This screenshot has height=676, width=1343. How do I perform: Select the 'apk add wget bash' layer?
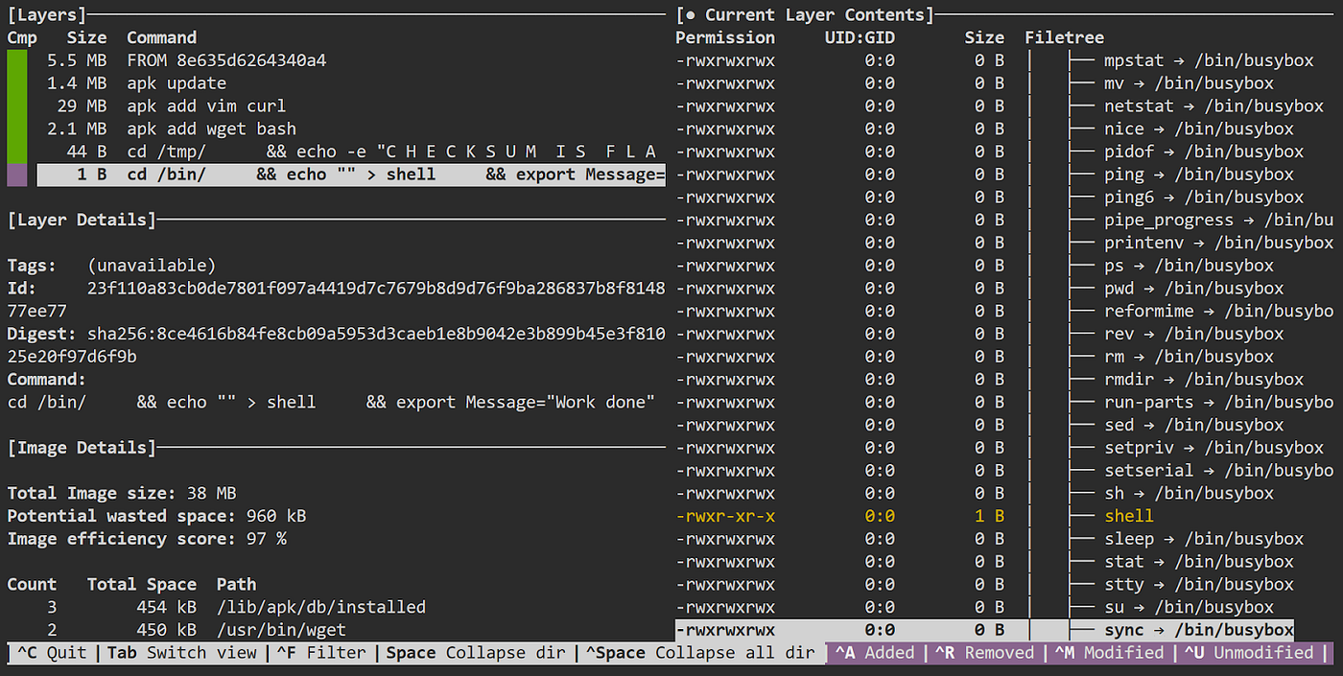pyautogui.click(x=350, y=128)
